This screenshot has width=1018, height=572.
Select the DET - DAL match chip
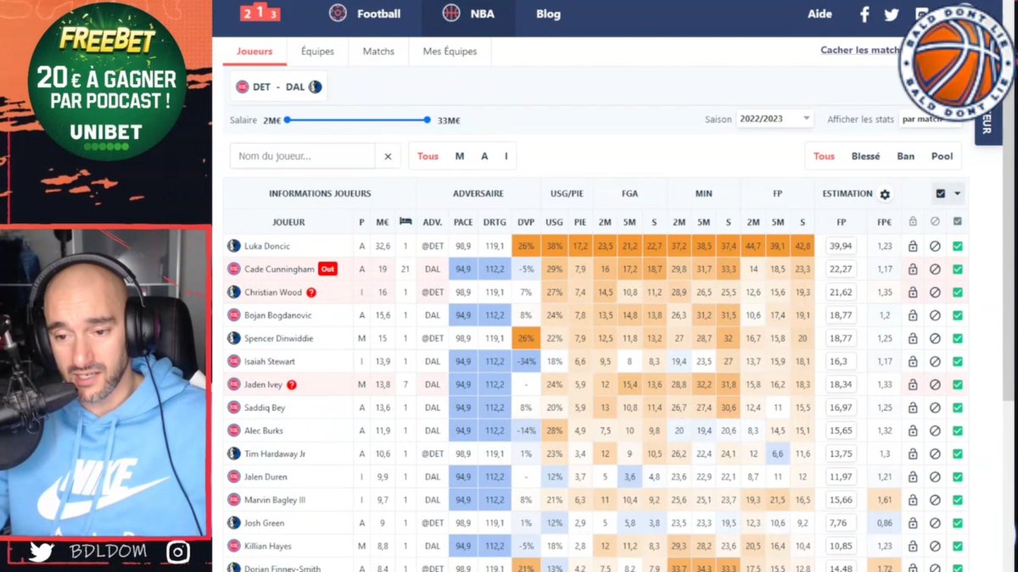[x=279, y=86]
